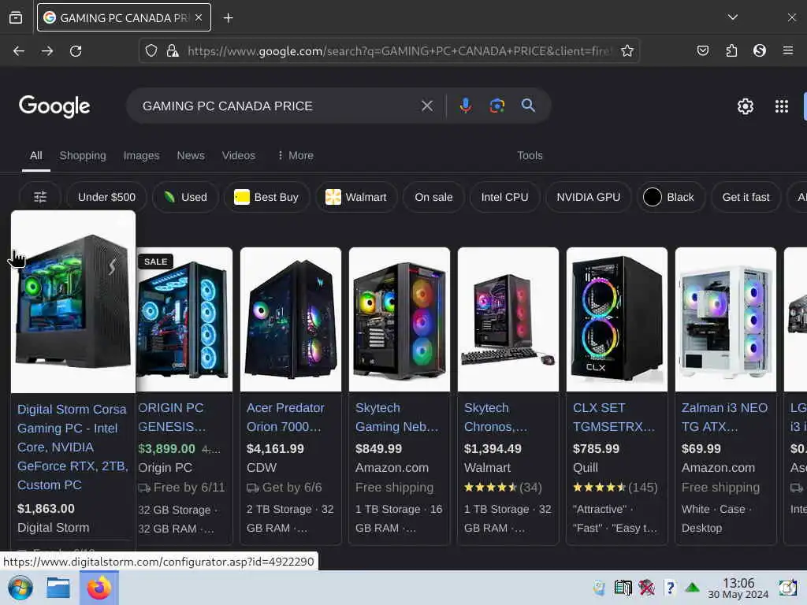Go back to previous page
Viewport: 807px width, 605px height.
pos(19,51)
